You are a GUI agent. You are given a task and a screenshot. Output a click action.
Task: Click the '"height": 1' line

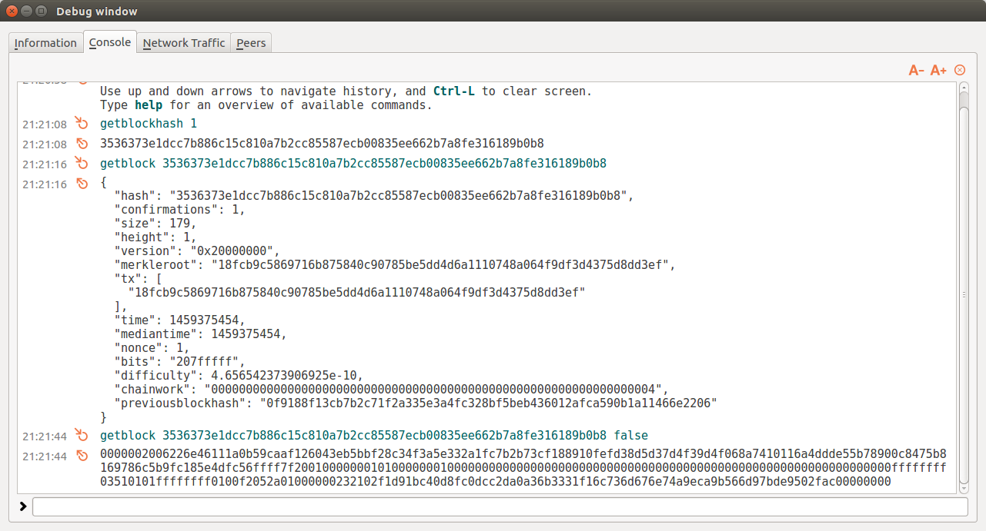155,237
